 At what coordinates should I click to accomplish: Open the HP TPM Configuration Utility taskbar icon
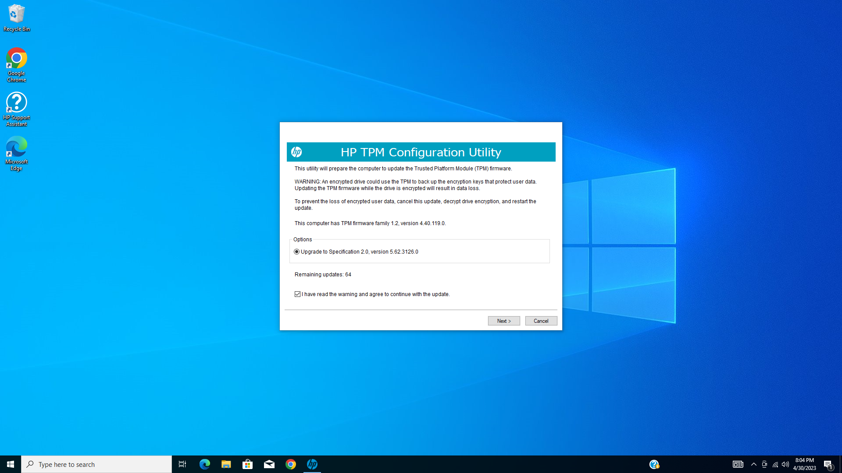click(x=313, y=464)
